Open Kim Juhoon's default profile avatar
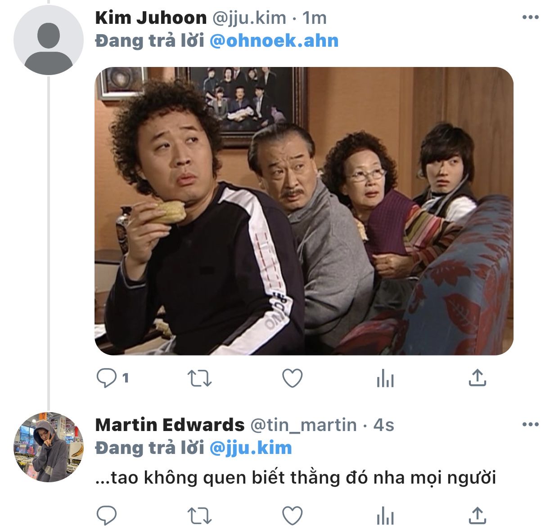This screenshot has width=559, height=529. [x=49, y=40]
